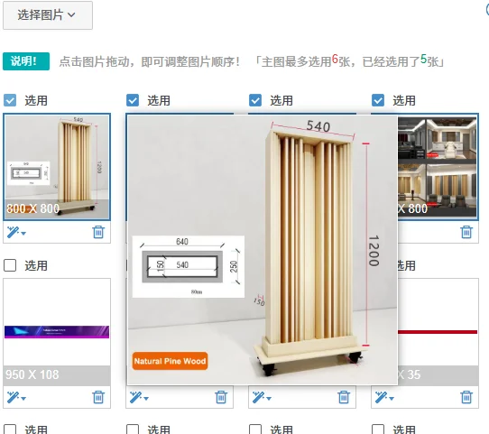The height and width of the screenshot is (434, 489).
Task: Delete the 800 X 800 diffuser image with trash icon
Action: 98,232
